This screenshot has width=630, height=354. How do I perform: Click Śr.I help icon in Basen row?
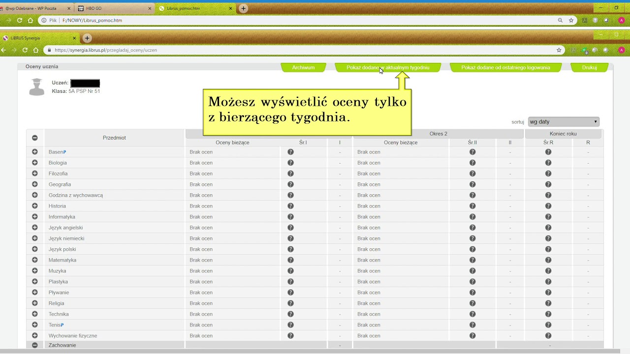[290, 152]
